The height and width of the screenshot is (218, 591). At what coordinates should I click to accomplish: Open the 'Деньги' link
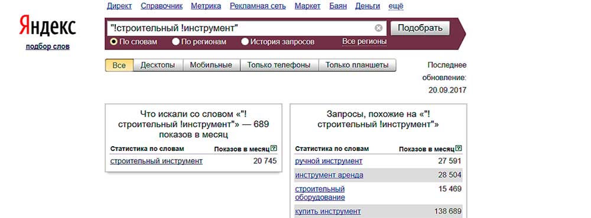pyautogui.click(x=368, y=6)
